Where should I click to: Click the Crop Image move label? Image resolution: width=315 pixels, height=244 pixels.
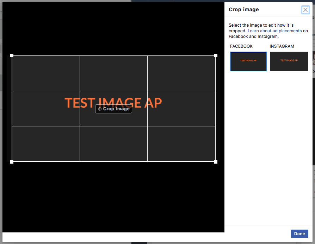click(x=113, y=109)
